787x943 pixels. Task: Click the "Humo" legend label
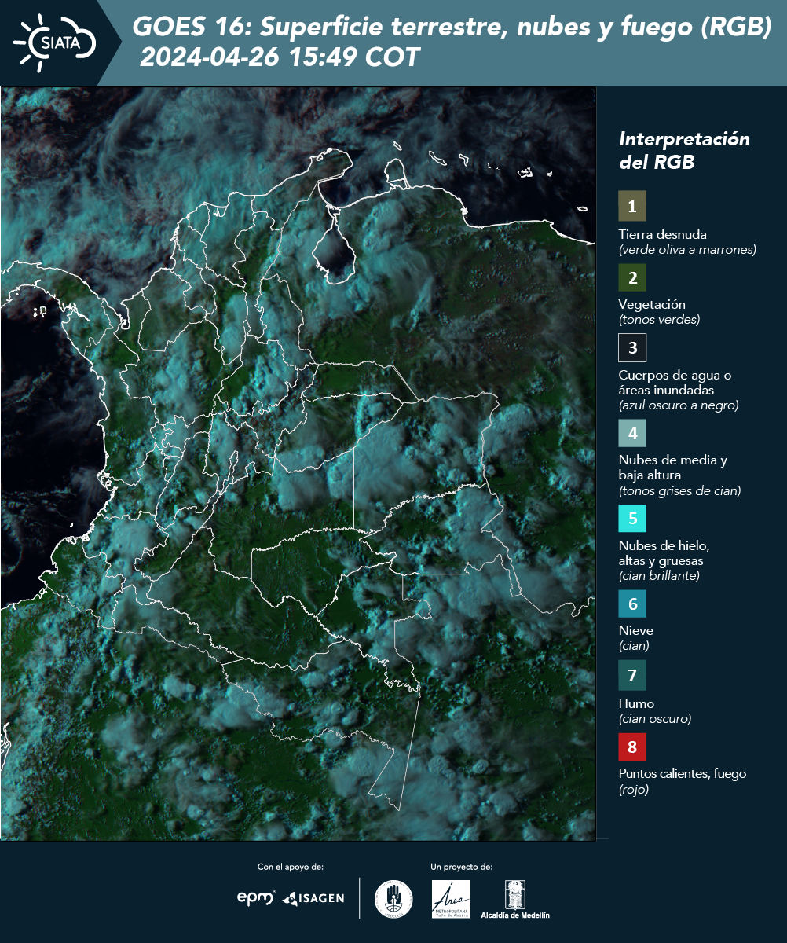(x=636, y=703)
